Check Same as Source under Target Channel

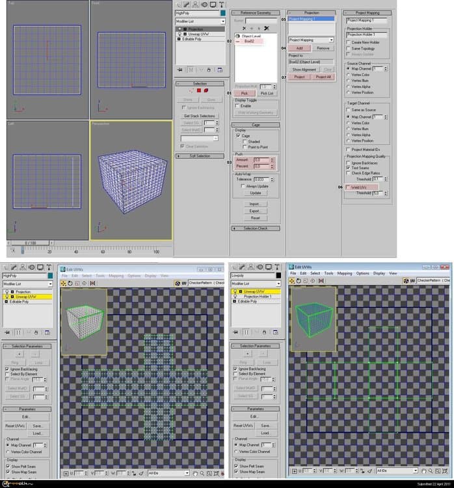tap(349, 110)
